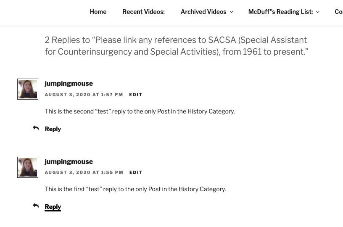Click reply arrow icon under second test comment
Viewport: 343px width, 227px height.
36,128
